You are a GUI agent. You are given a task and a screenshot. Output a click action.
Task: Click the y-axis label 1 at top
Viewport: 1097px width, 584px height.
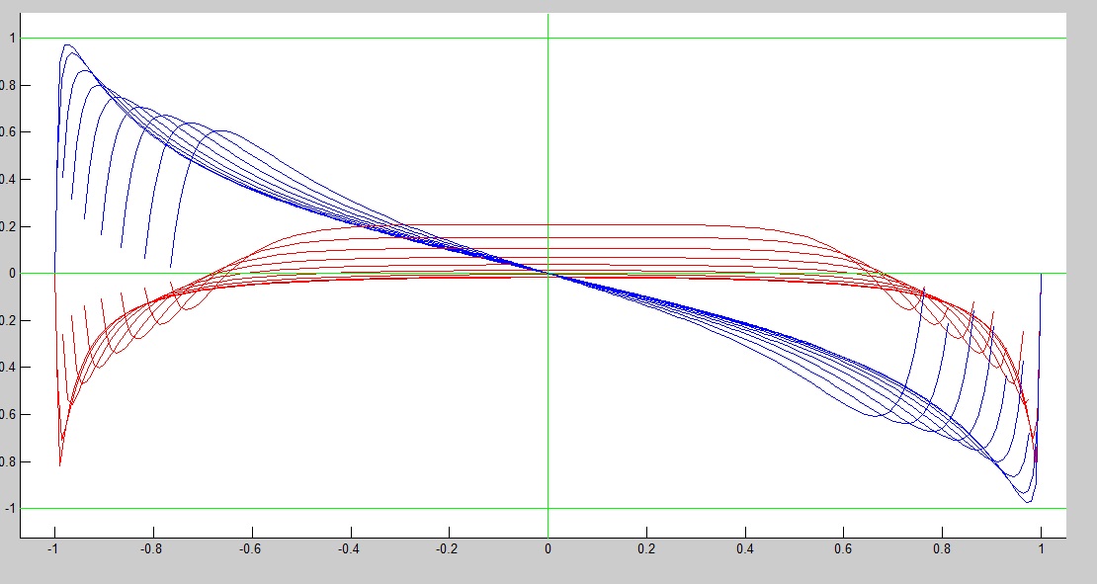(12, 39)
